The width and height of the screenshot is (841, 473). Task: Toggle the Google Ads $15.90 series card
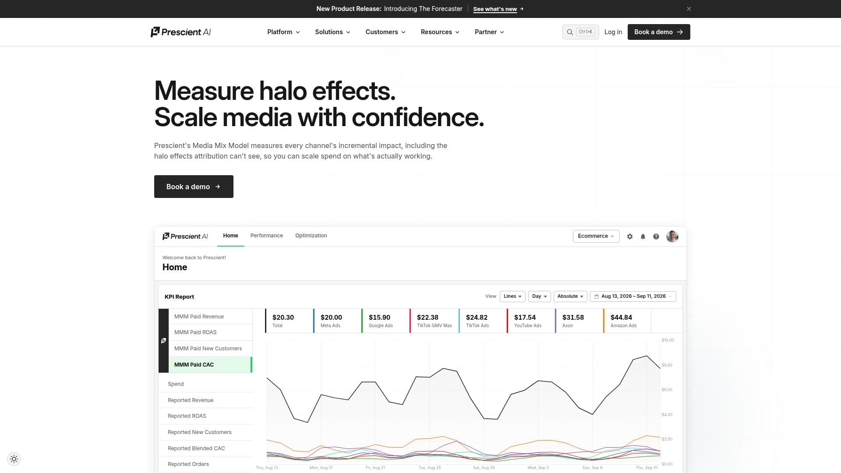[385, 321]
